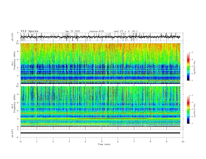Click the "station=ATH" header text
Viewport: 206px width, 159px height.
[x=96, y=31]
